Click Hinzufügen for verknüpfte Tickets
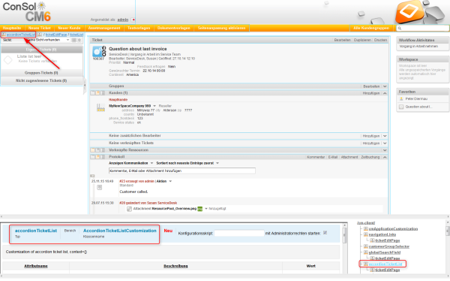This screenshot has height=281, width=450. pos(371,144)
